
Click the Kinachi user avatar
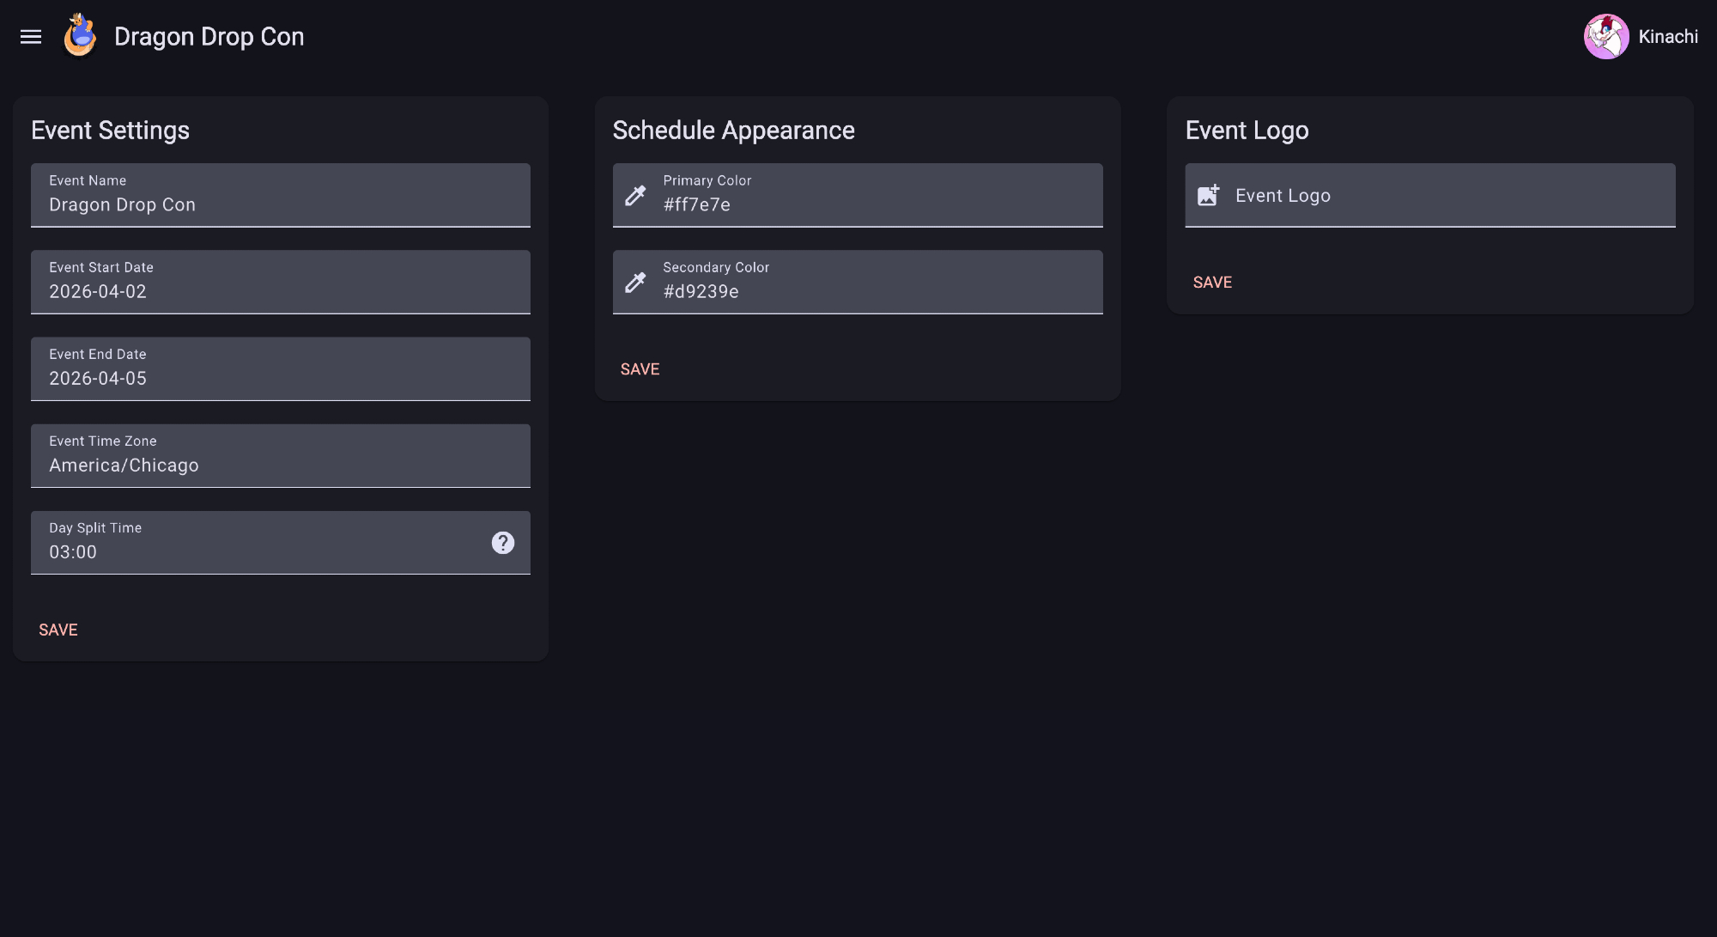tap(1605, 37)
